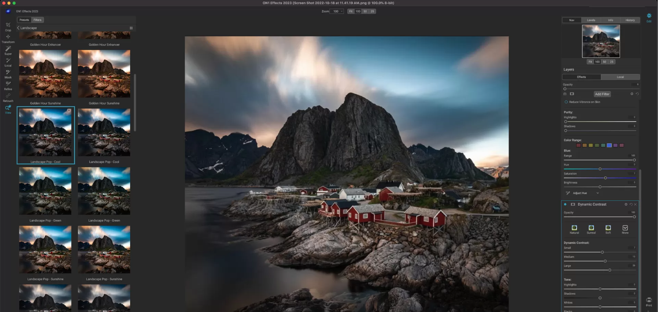Switch to the Filters tab
658x312 pixels.
(37, 20)
